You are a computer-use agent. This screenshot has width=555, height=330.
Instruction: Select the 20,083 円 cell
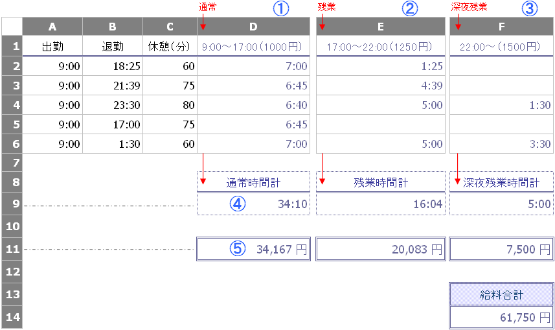click(381, 249)
